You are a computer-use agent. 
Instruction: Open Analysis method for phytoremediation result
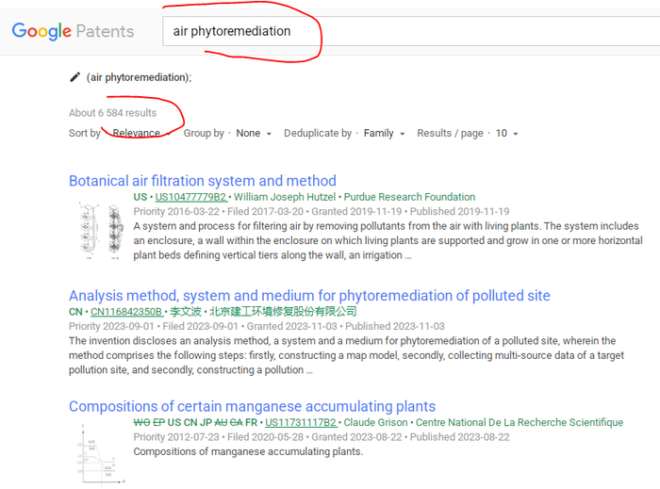tap(309, 296)
